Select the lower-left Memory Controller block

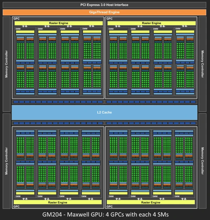pos(6,161)
